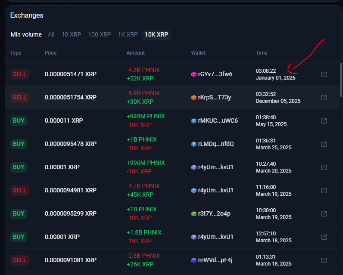343x275 pixels.
Task: Open external link for 03:08:22 January 01, 2026 trade
Action: pyautogui.click(x=324, y=74)
